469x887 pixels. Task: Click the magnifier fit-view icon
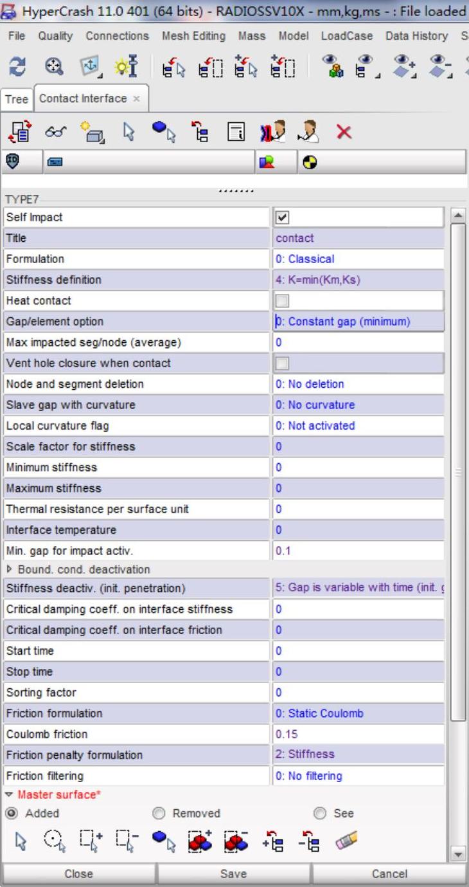point(53,65)
